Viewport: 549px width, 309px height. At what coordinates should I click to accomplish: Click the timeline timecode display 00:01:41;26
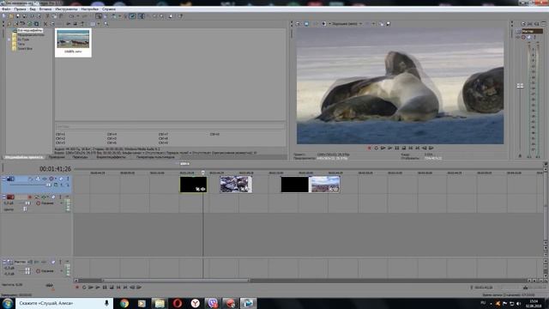click(55, 169)
